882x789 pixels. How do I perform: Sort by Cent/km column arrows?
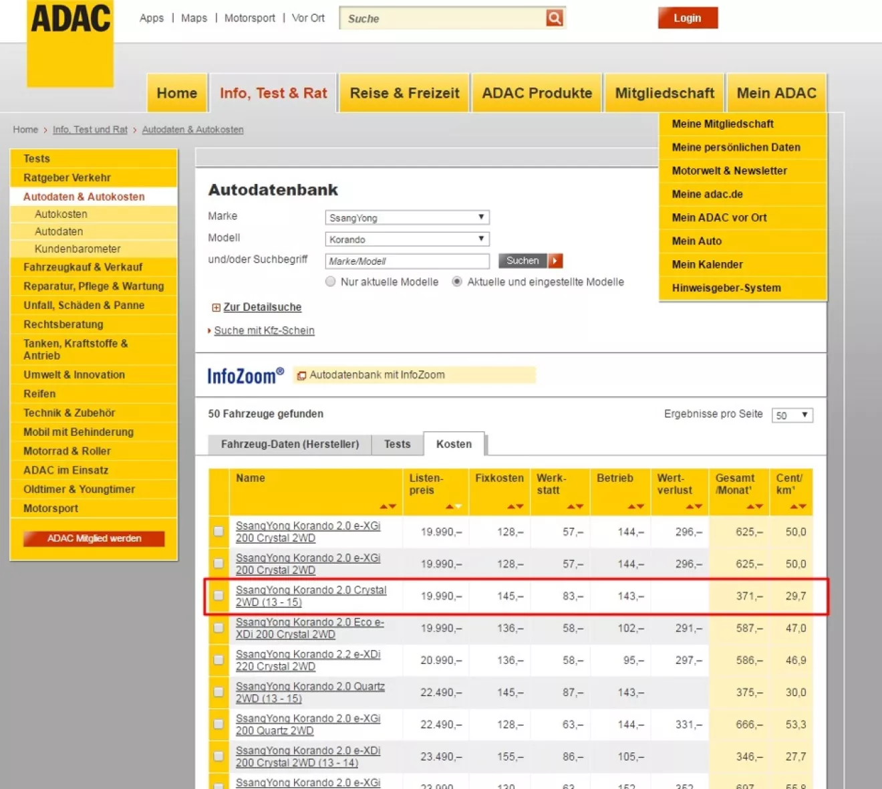coord(798,507)
